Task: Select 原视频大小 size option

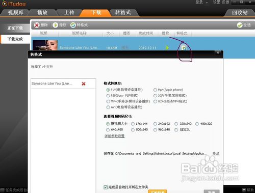Action: point(108,124)
